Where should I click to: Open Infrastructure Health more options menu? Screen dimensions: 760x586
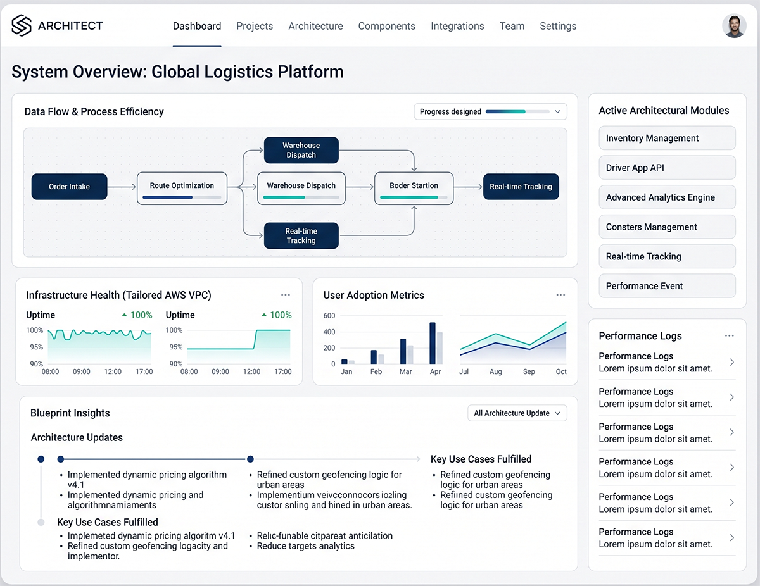[286, 295]
